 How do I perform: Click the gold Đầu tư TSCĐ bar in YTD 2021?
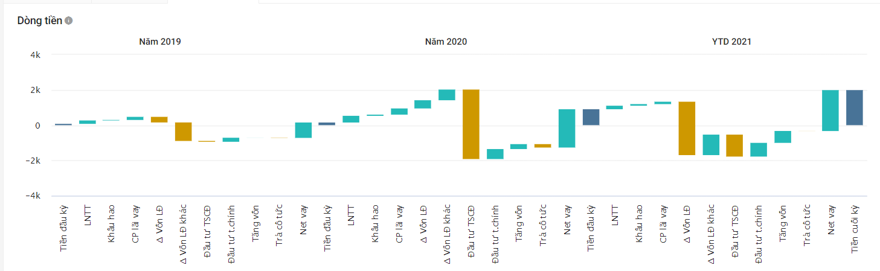(x=734, y=145)
